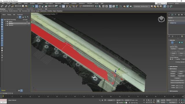The image size is (185, 104).
Task: Click the Select and Place tool
Action: tap(46, 6)
